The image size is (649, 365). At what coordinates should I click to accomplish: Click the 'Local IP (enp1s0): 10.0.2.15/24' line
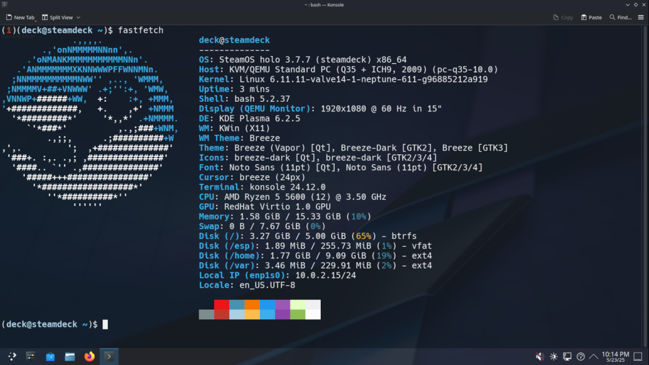click(277, 275)
